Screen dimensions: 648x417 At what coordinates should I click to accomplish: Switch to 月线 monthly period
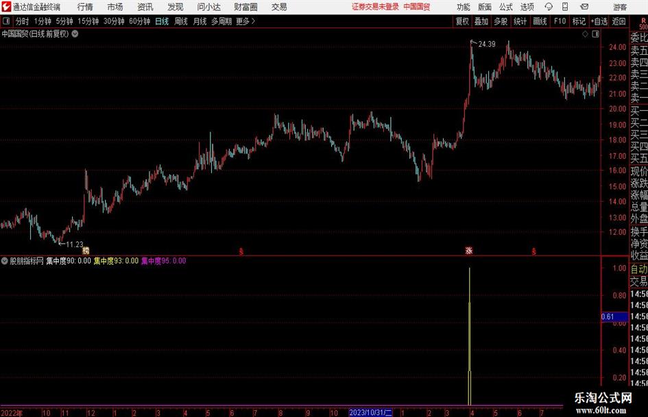coord(200,21)
